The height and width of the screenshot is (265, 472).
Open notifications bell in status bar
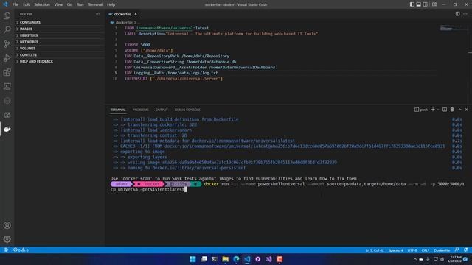pyautogui.click(x=465, y=250)
